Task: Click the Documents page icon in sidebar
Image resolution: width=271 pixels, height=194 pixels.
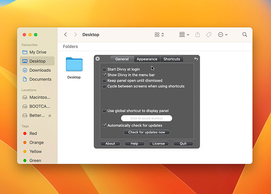Action: coord(25,79)
